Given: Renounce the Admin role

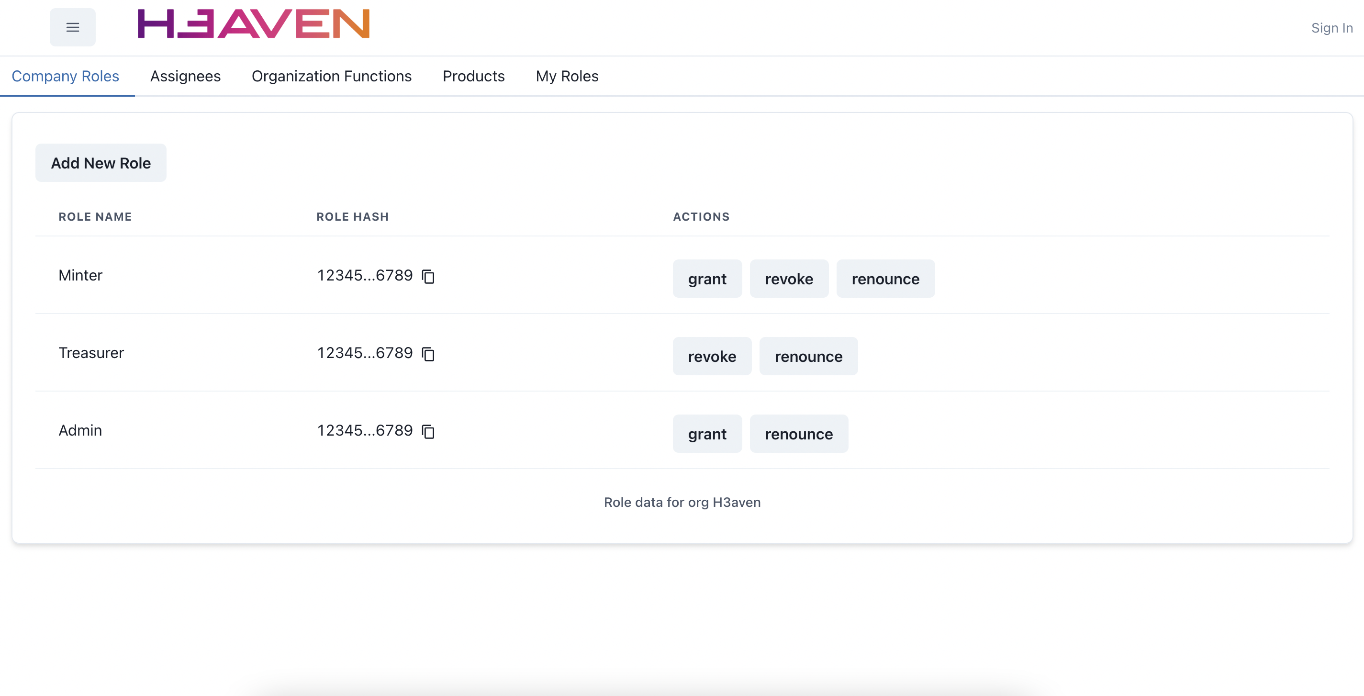Looking at the screenshot, I should (799, 433).
